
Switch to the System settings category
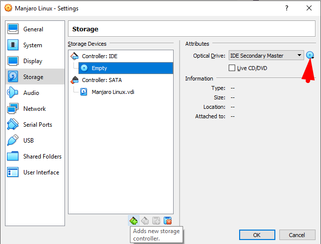pyautogui.click(x=33, y=45)
